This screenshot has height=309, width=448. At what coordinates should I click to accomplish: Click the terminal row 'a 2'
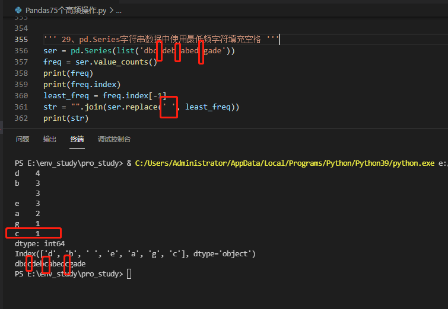pyautogui.click(x=27, y=214)
